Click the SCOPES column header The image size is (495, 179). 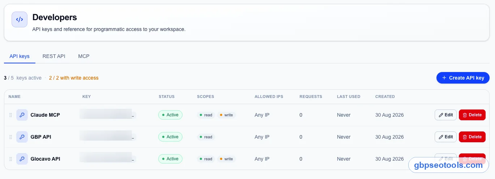tap(206, 97)
